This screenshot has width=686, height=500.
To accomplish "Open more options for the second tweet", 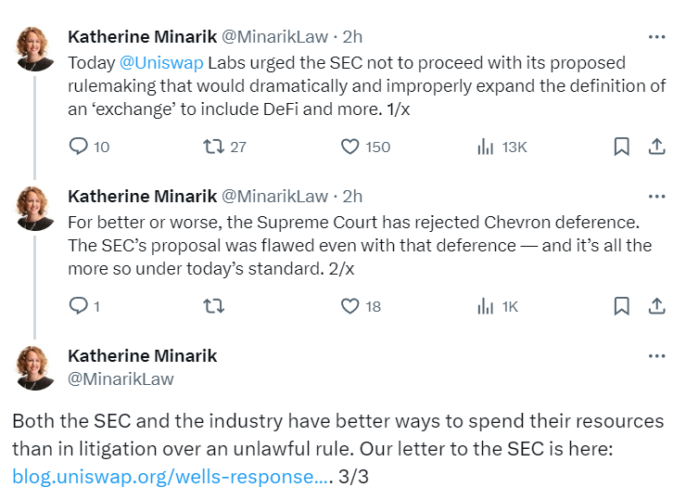I will click(x=656, y=197).
